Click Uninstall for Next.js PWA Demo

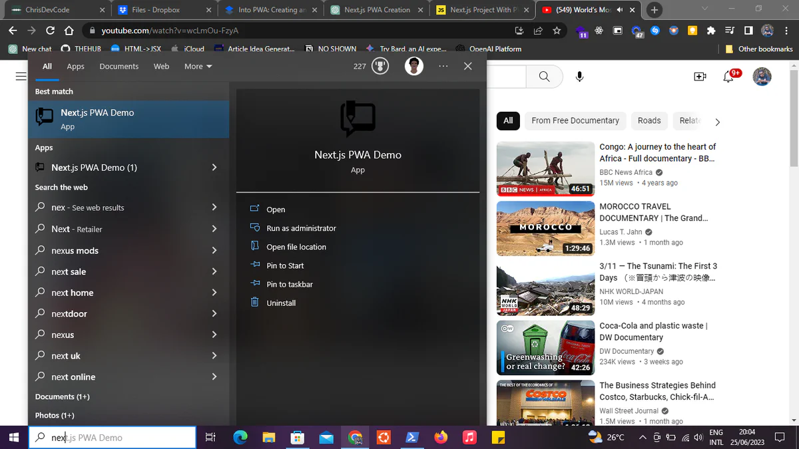pyautogui.click(x=281, y=303)
